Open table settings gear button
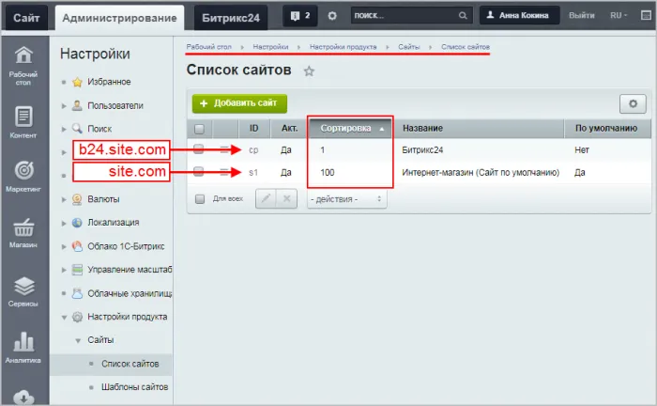Viewport: 657px width, 406px height. click(x=634, y=103)
